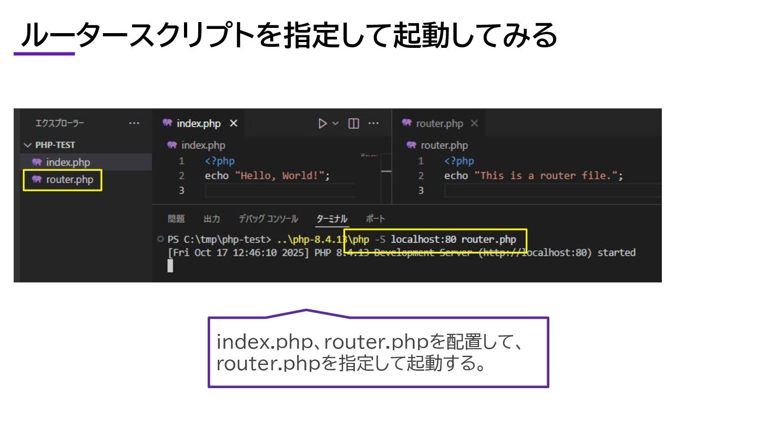Click index.php breadcrumb in left editor

point(203,146)
